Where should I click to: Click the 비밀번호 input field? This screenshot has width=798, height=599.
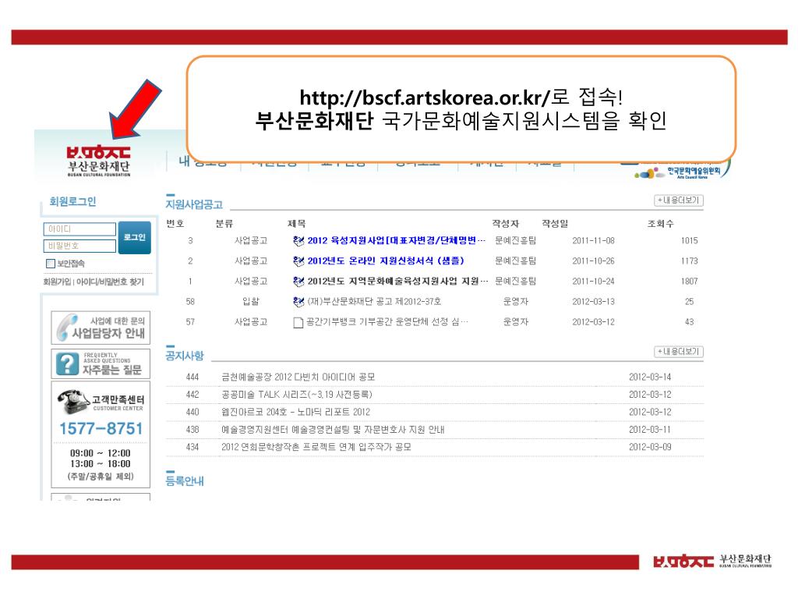pyautogui.click(x=80, y=246)
